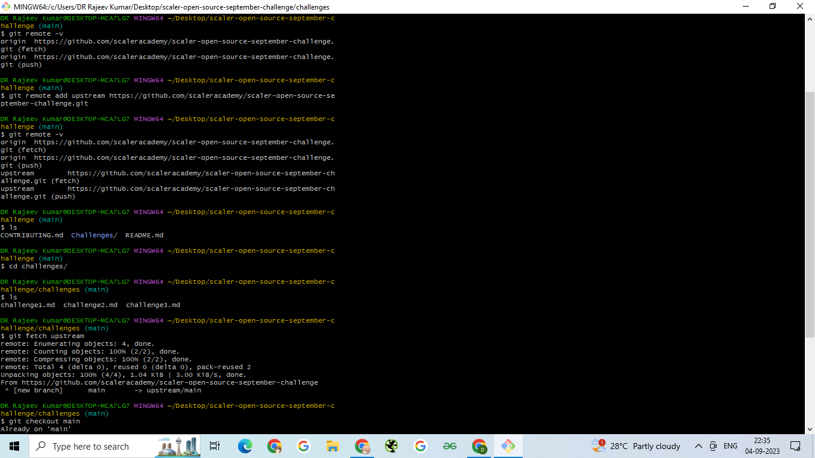Open the green circular app icon on taskbar
815x458 pixels.
point(391,445)
